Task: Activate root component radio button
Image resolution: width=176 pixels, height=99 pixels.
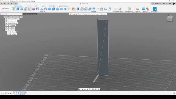Action: (x=21, y=16)
